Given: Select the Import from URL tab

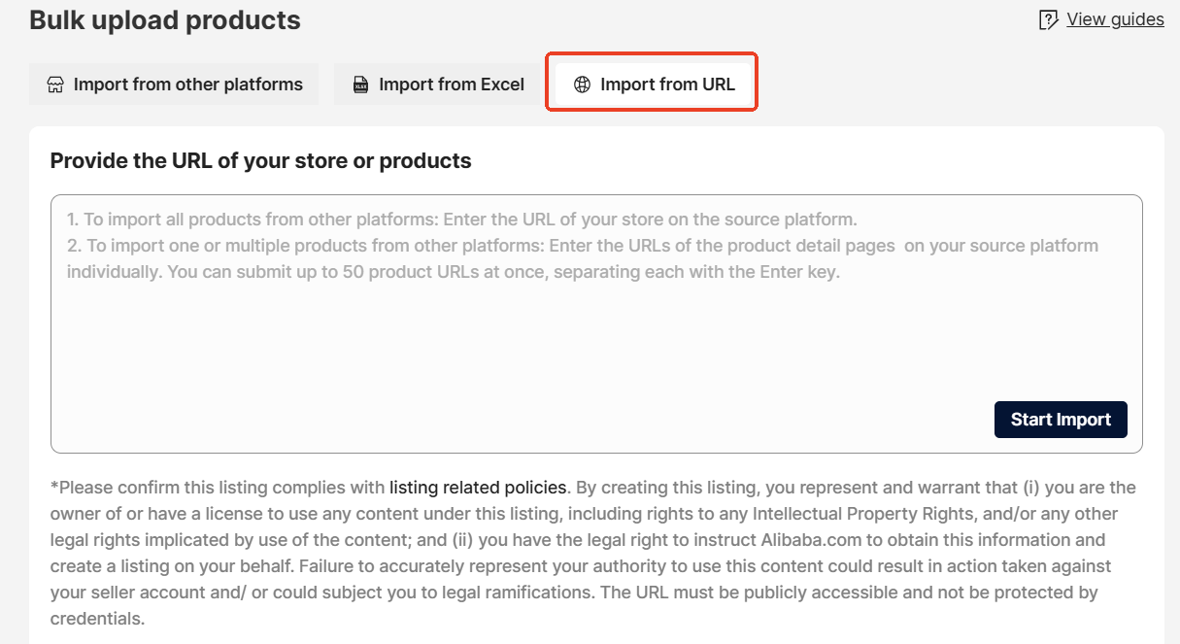Looking at the screenshot, I should (653, 85).
